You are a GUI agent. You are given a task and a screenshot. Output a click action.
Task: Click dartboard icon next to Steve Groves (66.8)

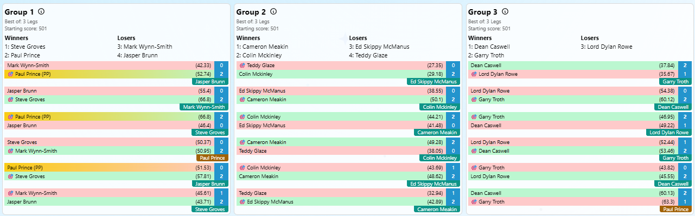click(x=10, y=100)
